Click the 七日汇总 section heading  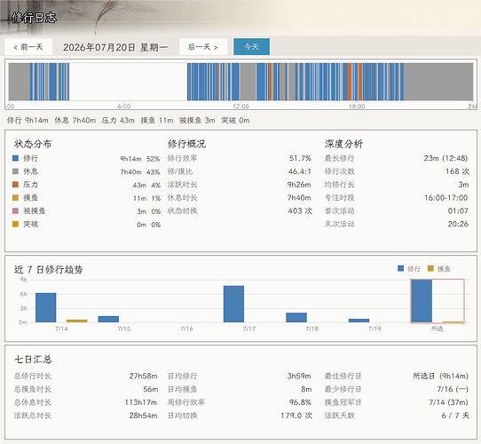pos(33,359)
